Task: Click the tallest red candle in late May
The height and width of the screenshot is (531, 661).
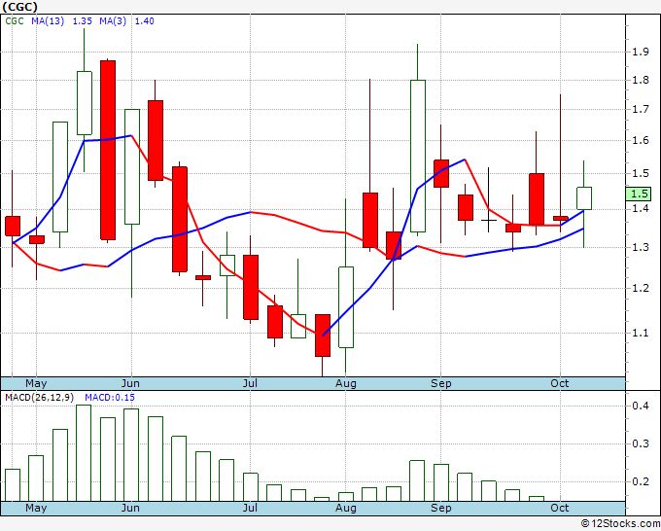Action: [108, 150]
